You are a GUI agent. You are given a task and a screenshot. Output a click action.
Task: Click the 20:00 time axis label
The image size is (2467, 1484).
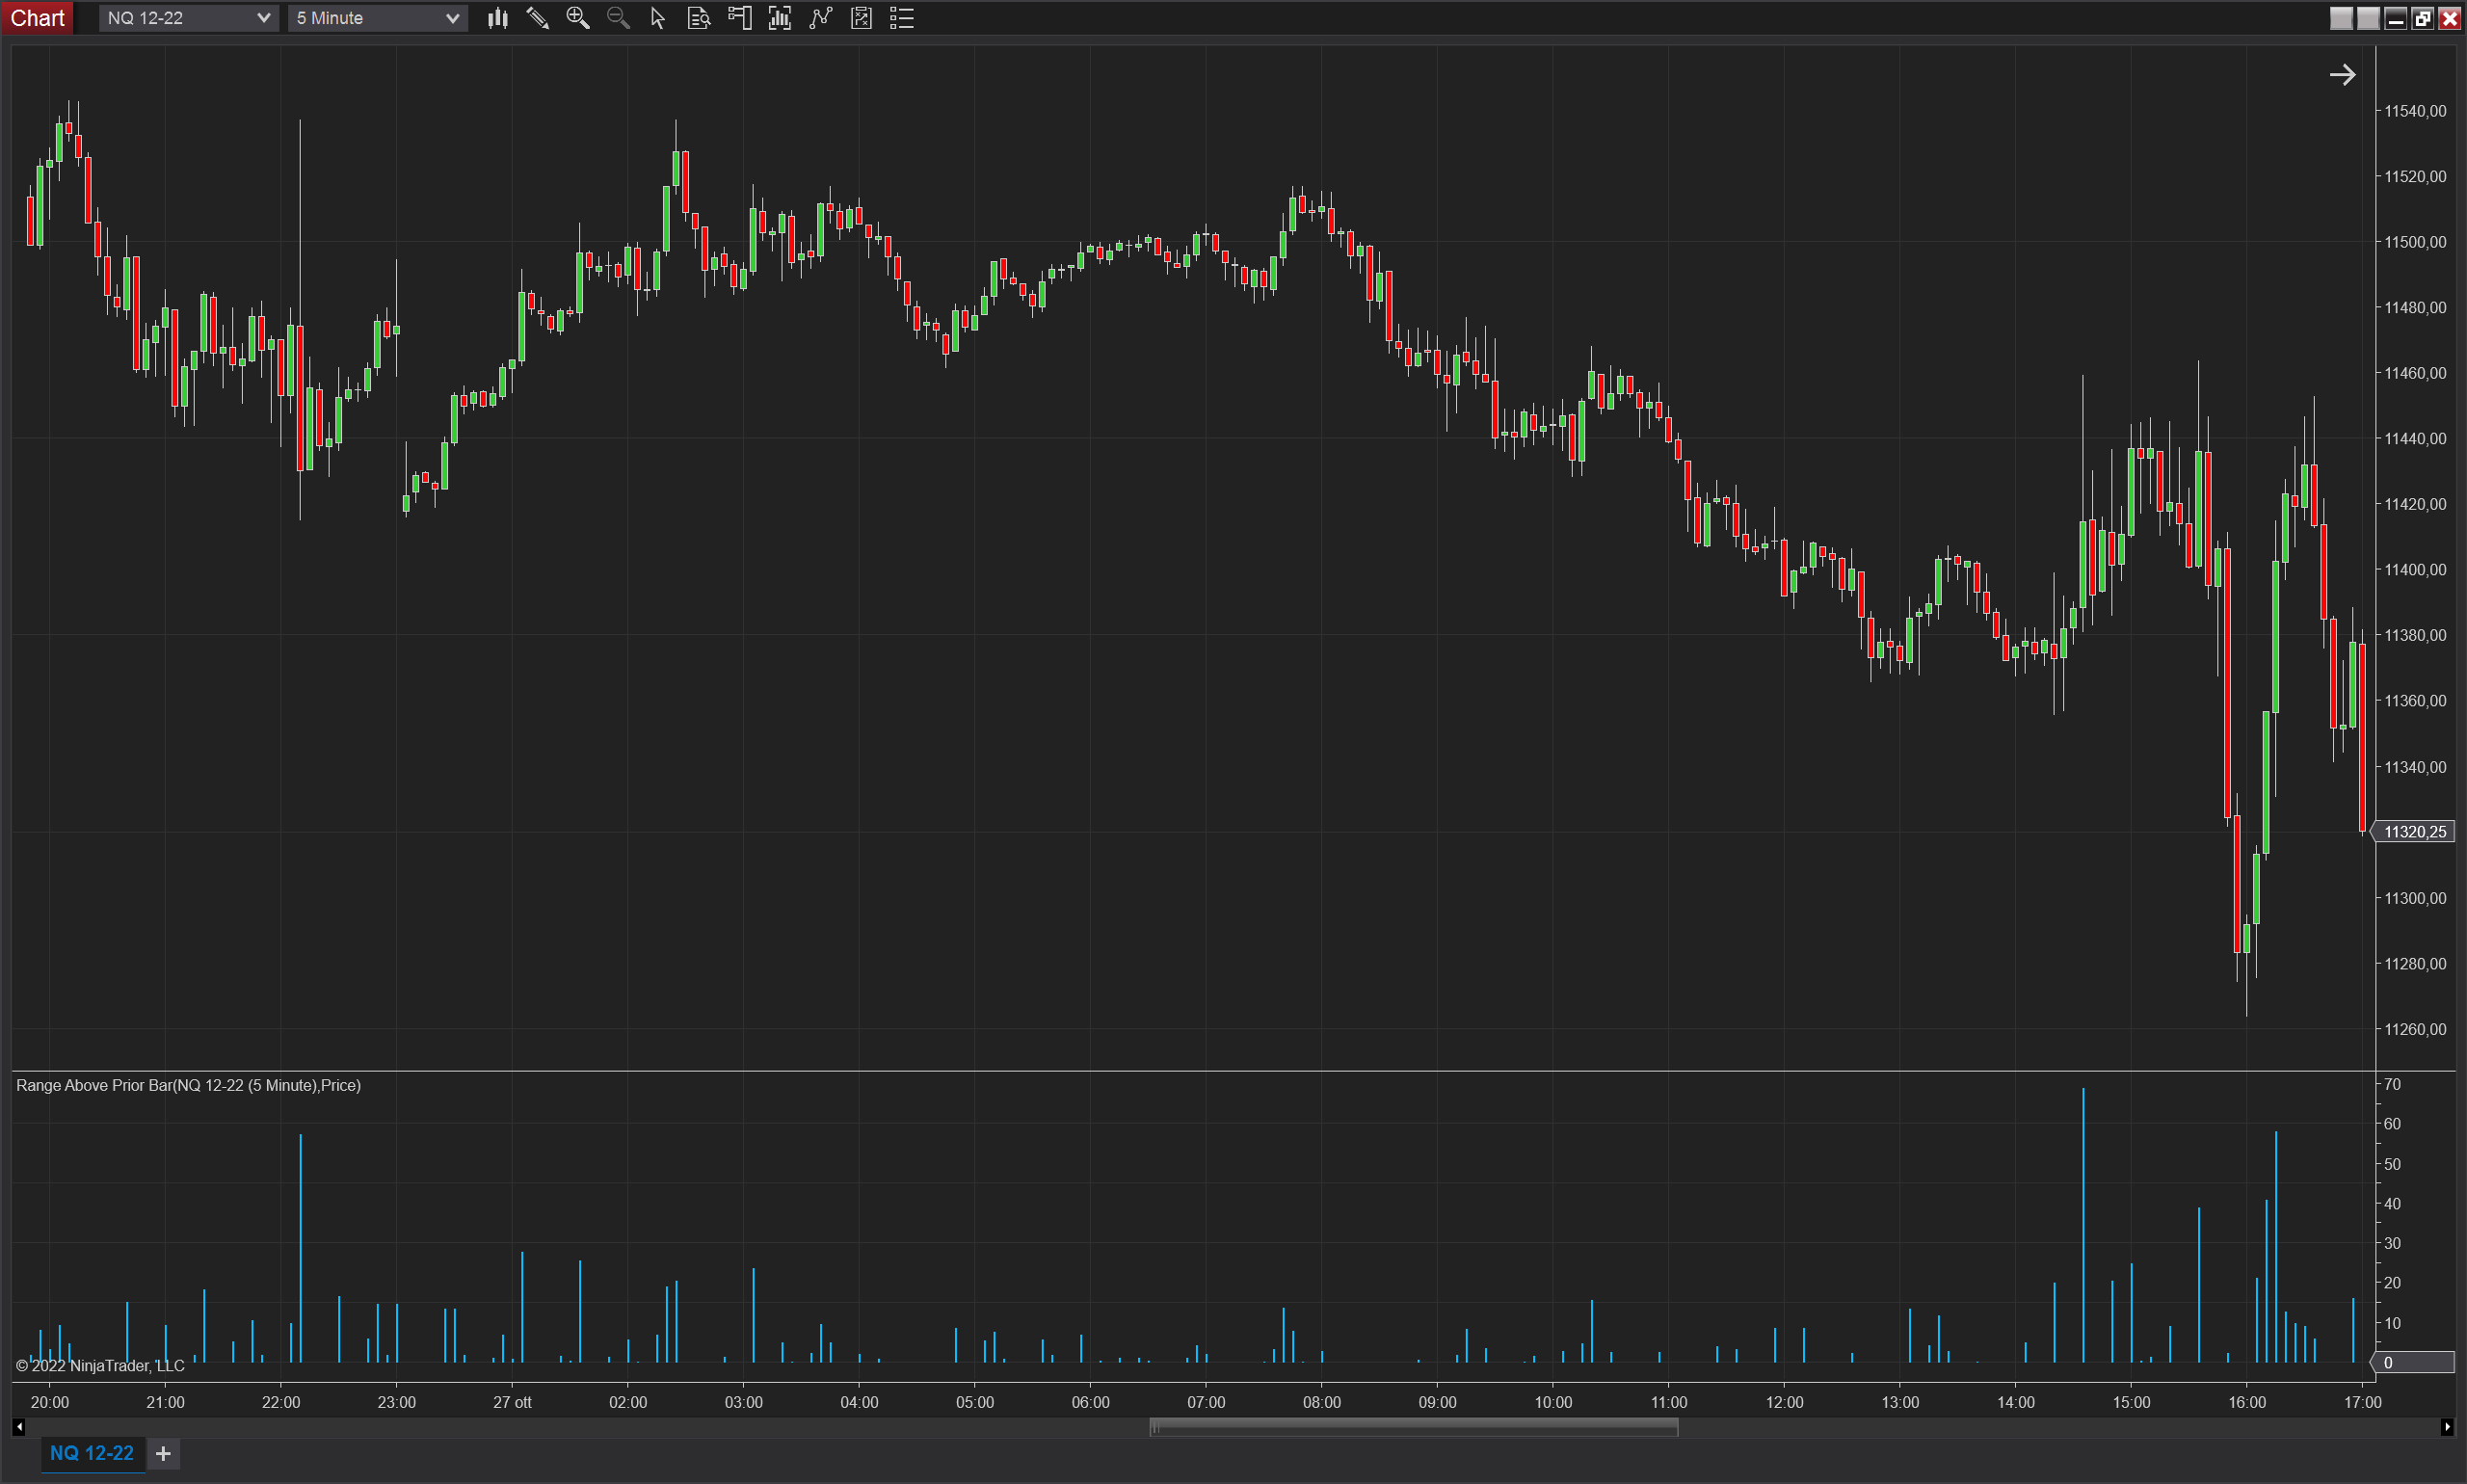[x=50, y=1402]
